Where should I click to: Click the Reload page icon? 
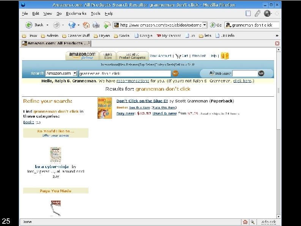72,25
